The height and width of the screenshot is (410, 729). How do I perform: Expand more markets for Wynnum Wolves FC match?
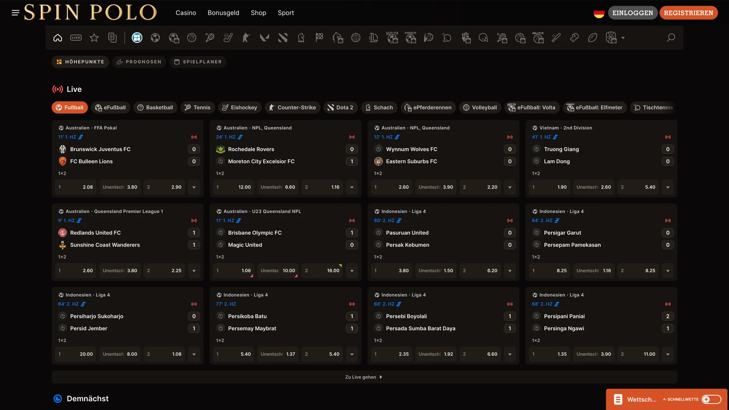[510, 187]
